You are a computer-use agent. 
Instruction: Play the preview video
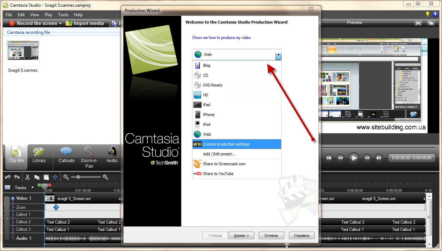(354, 158)
